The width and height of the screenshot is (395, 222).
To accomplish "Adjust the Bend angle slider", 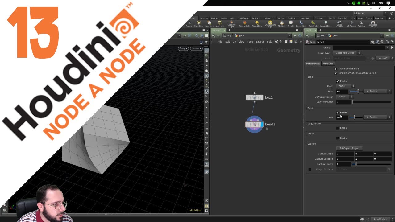I will click(x=356, y=92).
